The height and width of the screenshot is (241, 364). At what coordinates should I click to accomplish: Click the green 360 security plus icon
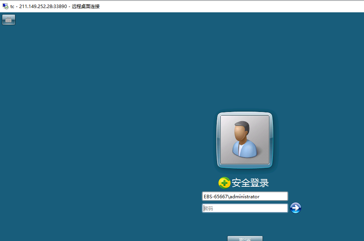pyautogui.click(x=224, y=183)
